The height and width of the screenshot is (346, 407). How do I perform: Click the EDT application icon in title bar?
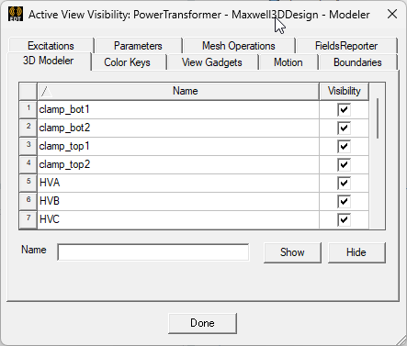point(16,14)
